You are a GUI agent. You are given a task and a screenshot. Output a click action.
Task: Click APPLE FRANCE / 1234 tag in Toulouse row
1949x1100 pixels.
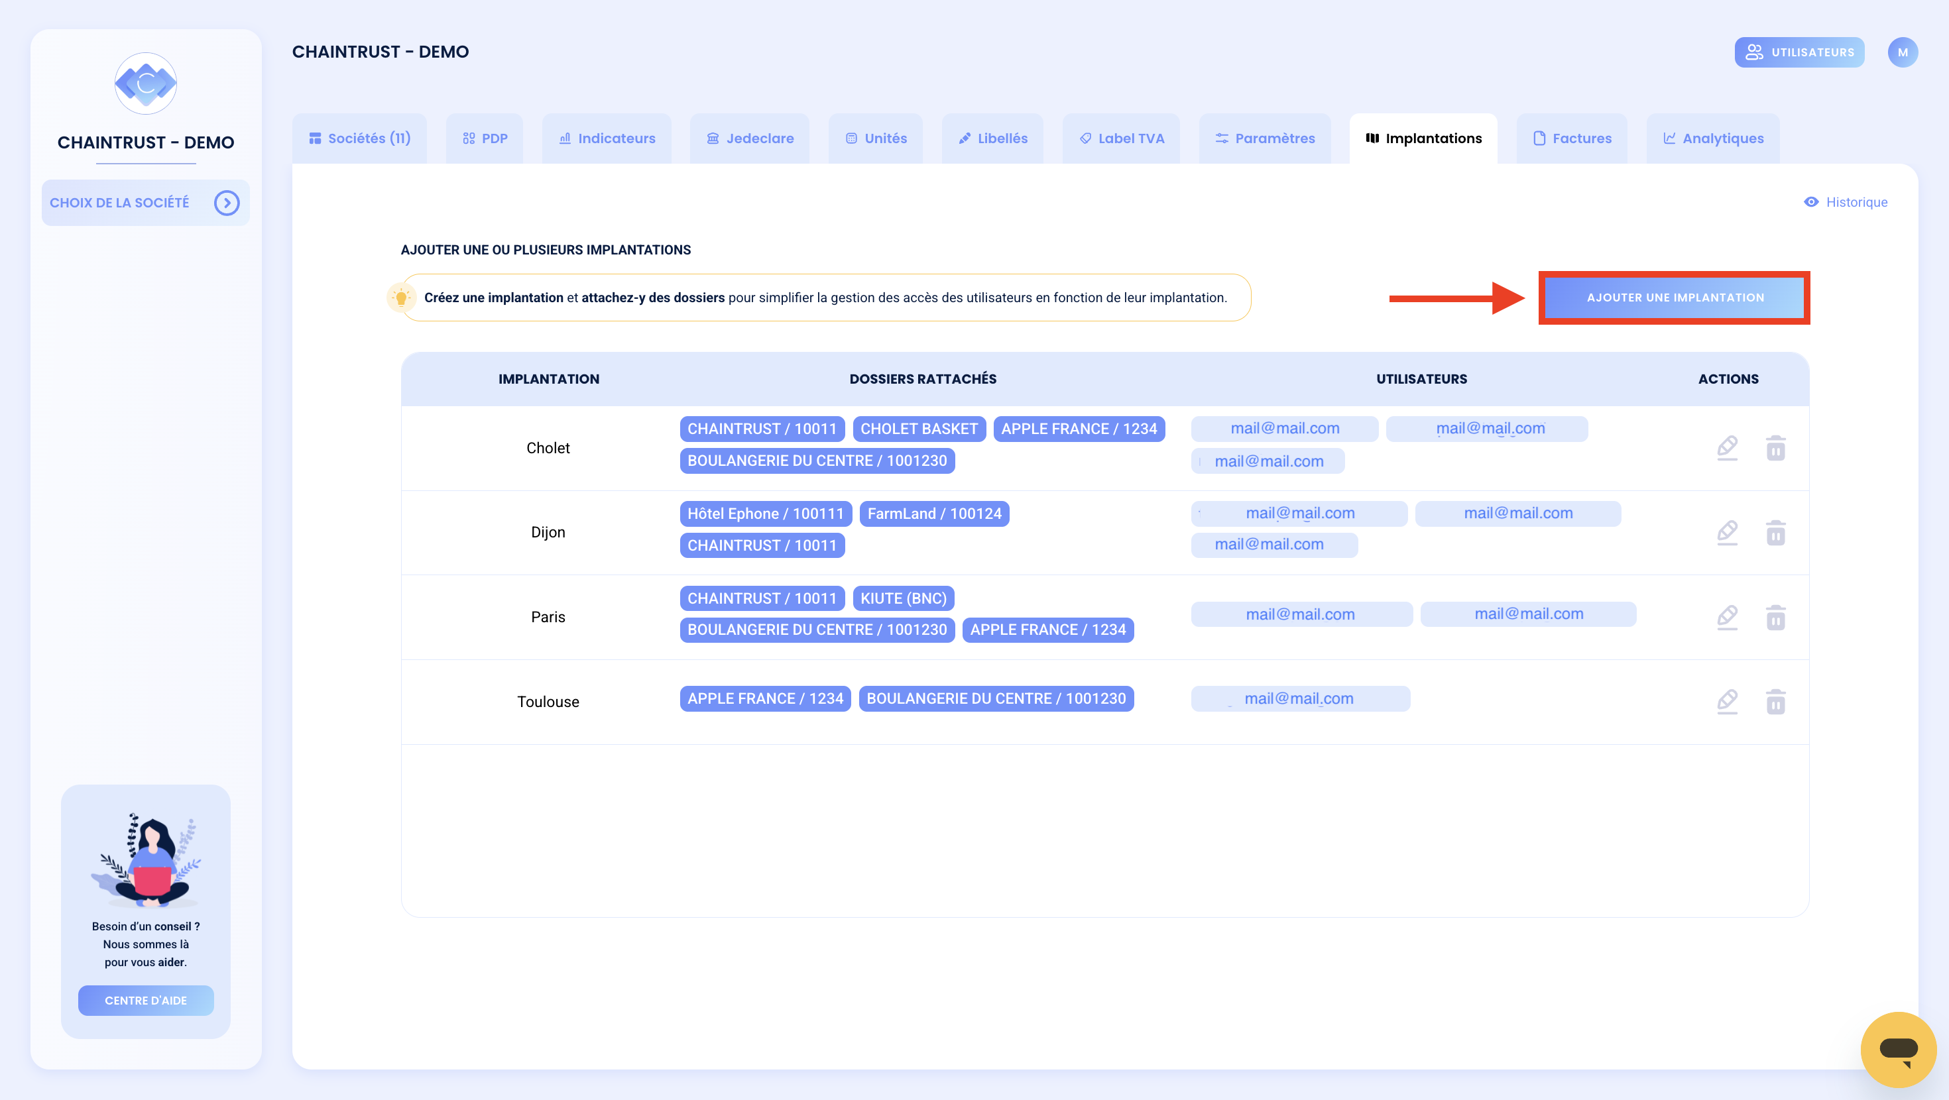[x=765, y=698]
